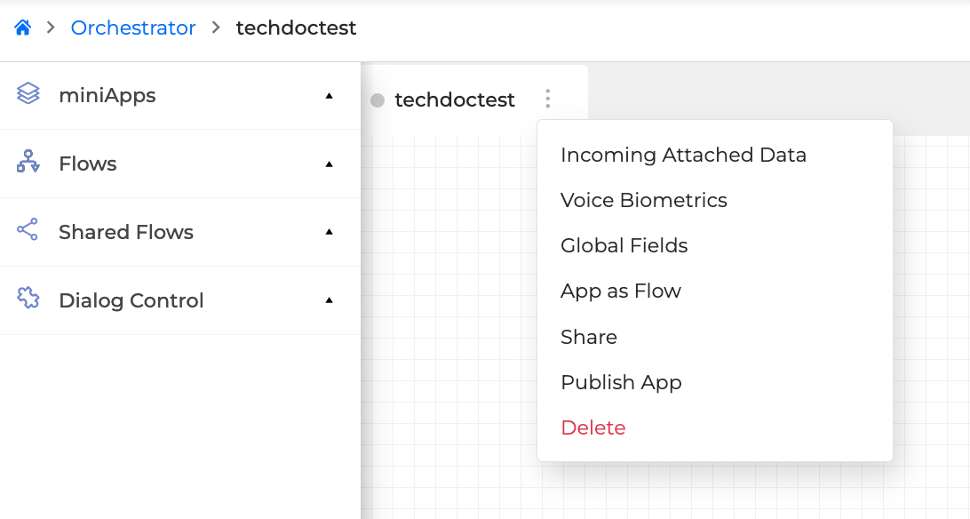Expand the Flows section arrow
970x519 pixels.
pyautogui.click(x=330, y=164)
